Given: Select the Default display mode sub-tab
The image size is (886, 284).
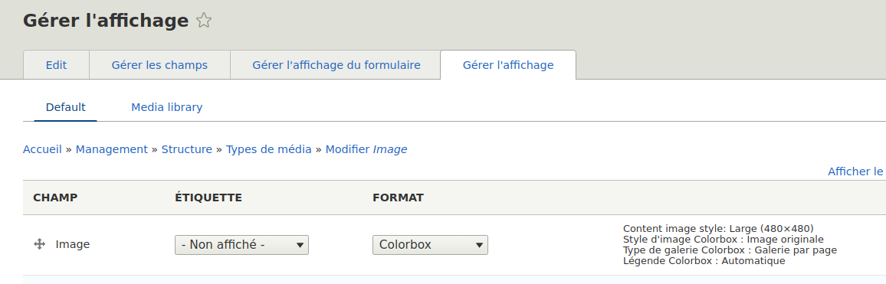Looking at the screenshot, I should point(66,106).
